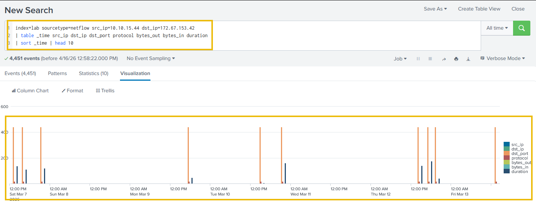The width and height of the screenshot is (536, 203).
Task: Stop the search job
Action: [x=430, y=59]
